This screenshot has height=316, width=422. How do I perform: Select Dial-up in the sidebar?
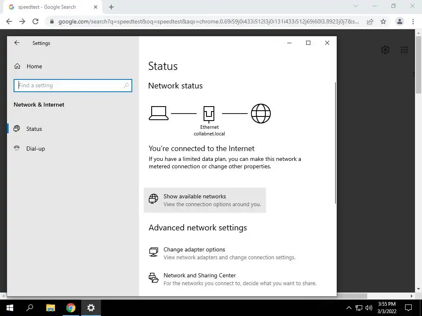click(35, 148)
